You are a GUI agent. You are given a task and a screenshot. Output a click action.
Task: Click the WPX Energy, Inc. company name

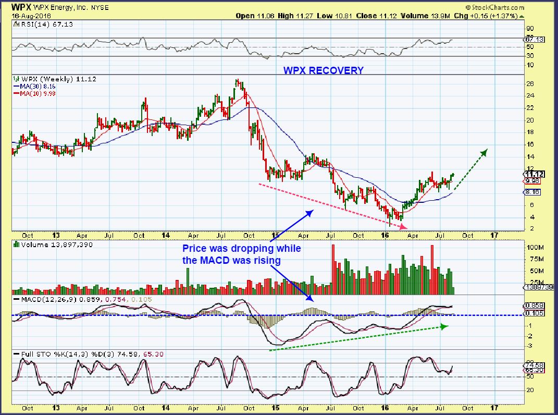click(61, 7)
